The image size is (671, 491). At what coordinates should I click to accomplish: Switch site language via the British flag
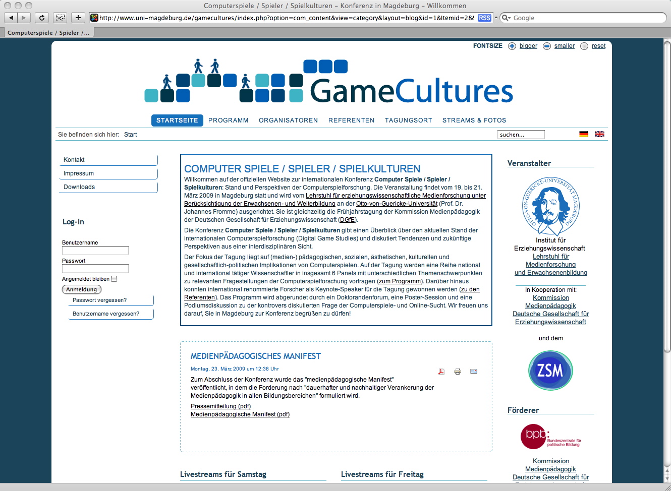(600, 134)
